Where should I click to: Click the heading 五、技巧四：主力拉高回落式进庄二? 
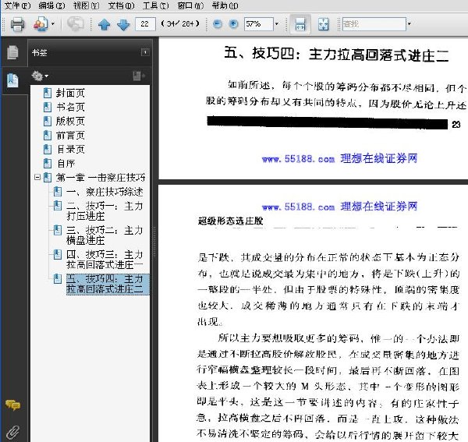tap(336, 55)
